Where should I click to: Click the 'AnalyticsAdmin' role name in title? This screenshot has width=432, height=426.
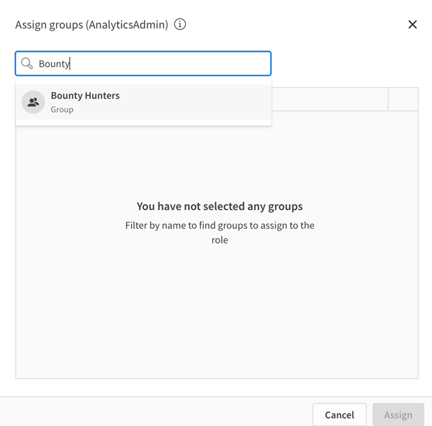(127, 24)
